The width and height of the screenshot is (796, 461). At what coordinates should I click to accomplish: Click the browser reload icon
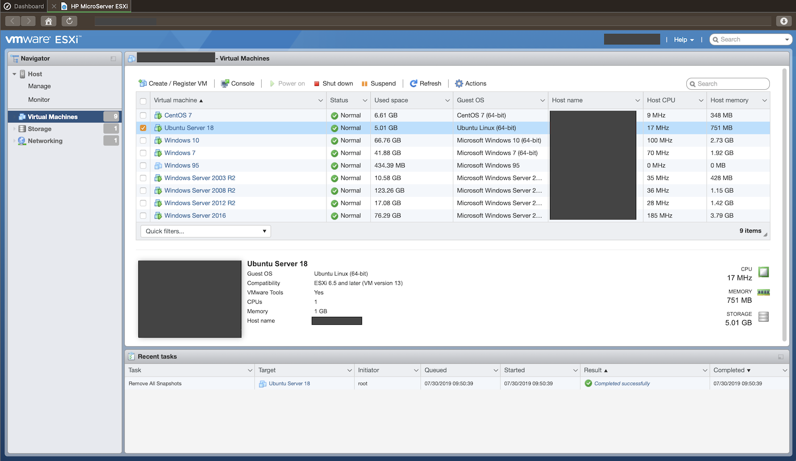tap(69, 21)
